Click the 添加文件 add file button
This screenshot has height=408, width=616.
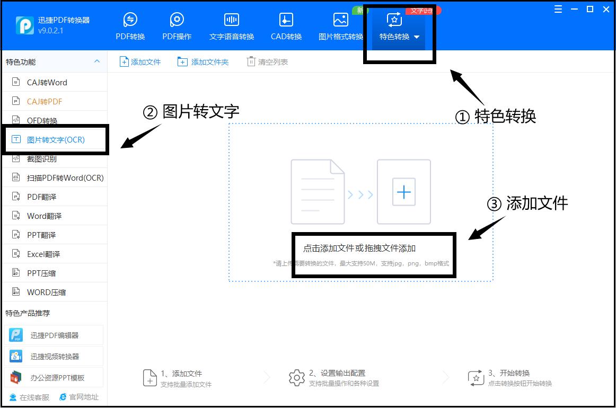[x=140, y=61]
